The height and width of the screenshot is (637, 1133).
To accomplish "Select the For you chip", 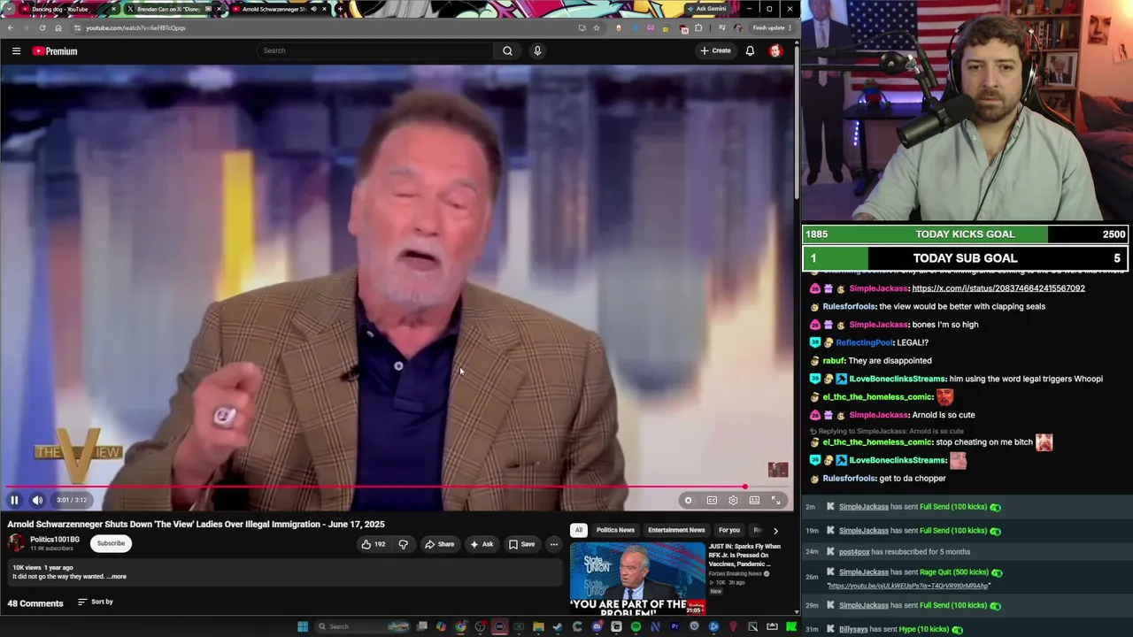I will pyautogui.click(x=729, y=530).
